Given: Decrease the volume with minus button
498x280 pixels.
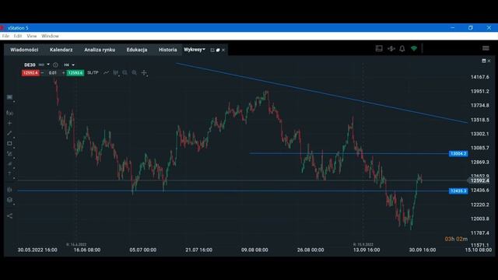Looking at the screenshot, I should pyautogui.click(x=42, y=73).
